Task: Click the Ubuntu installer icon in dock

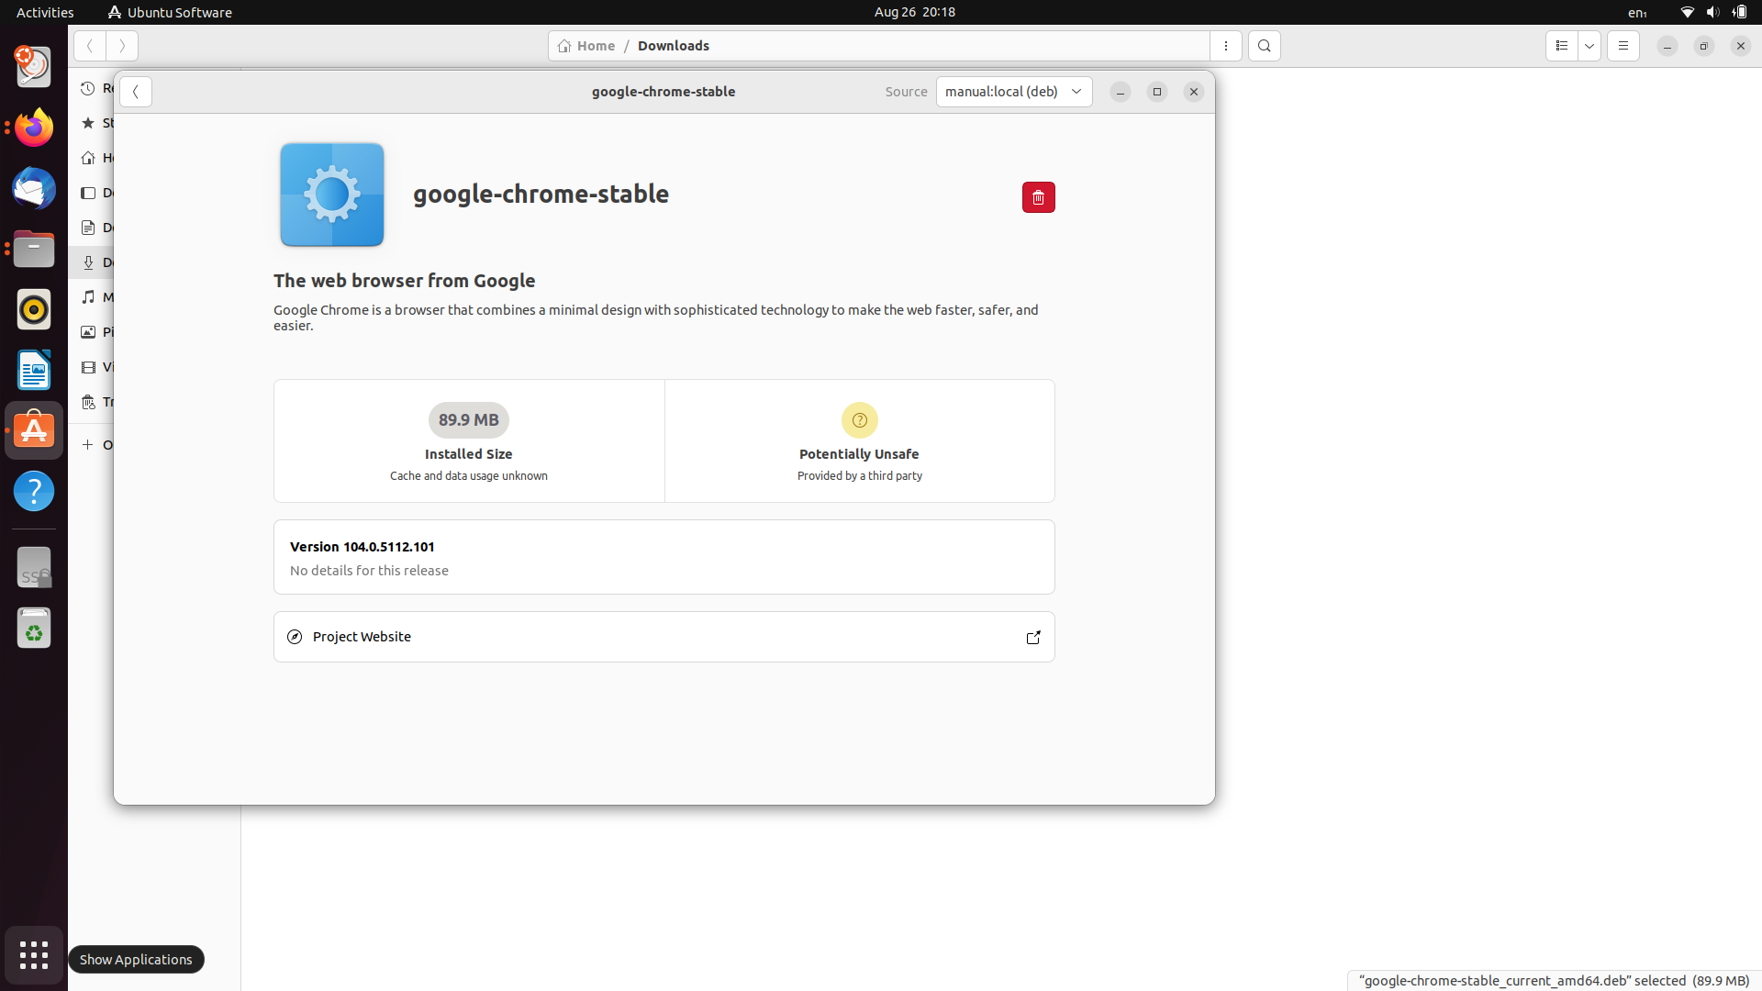Action: coord(34,67)
